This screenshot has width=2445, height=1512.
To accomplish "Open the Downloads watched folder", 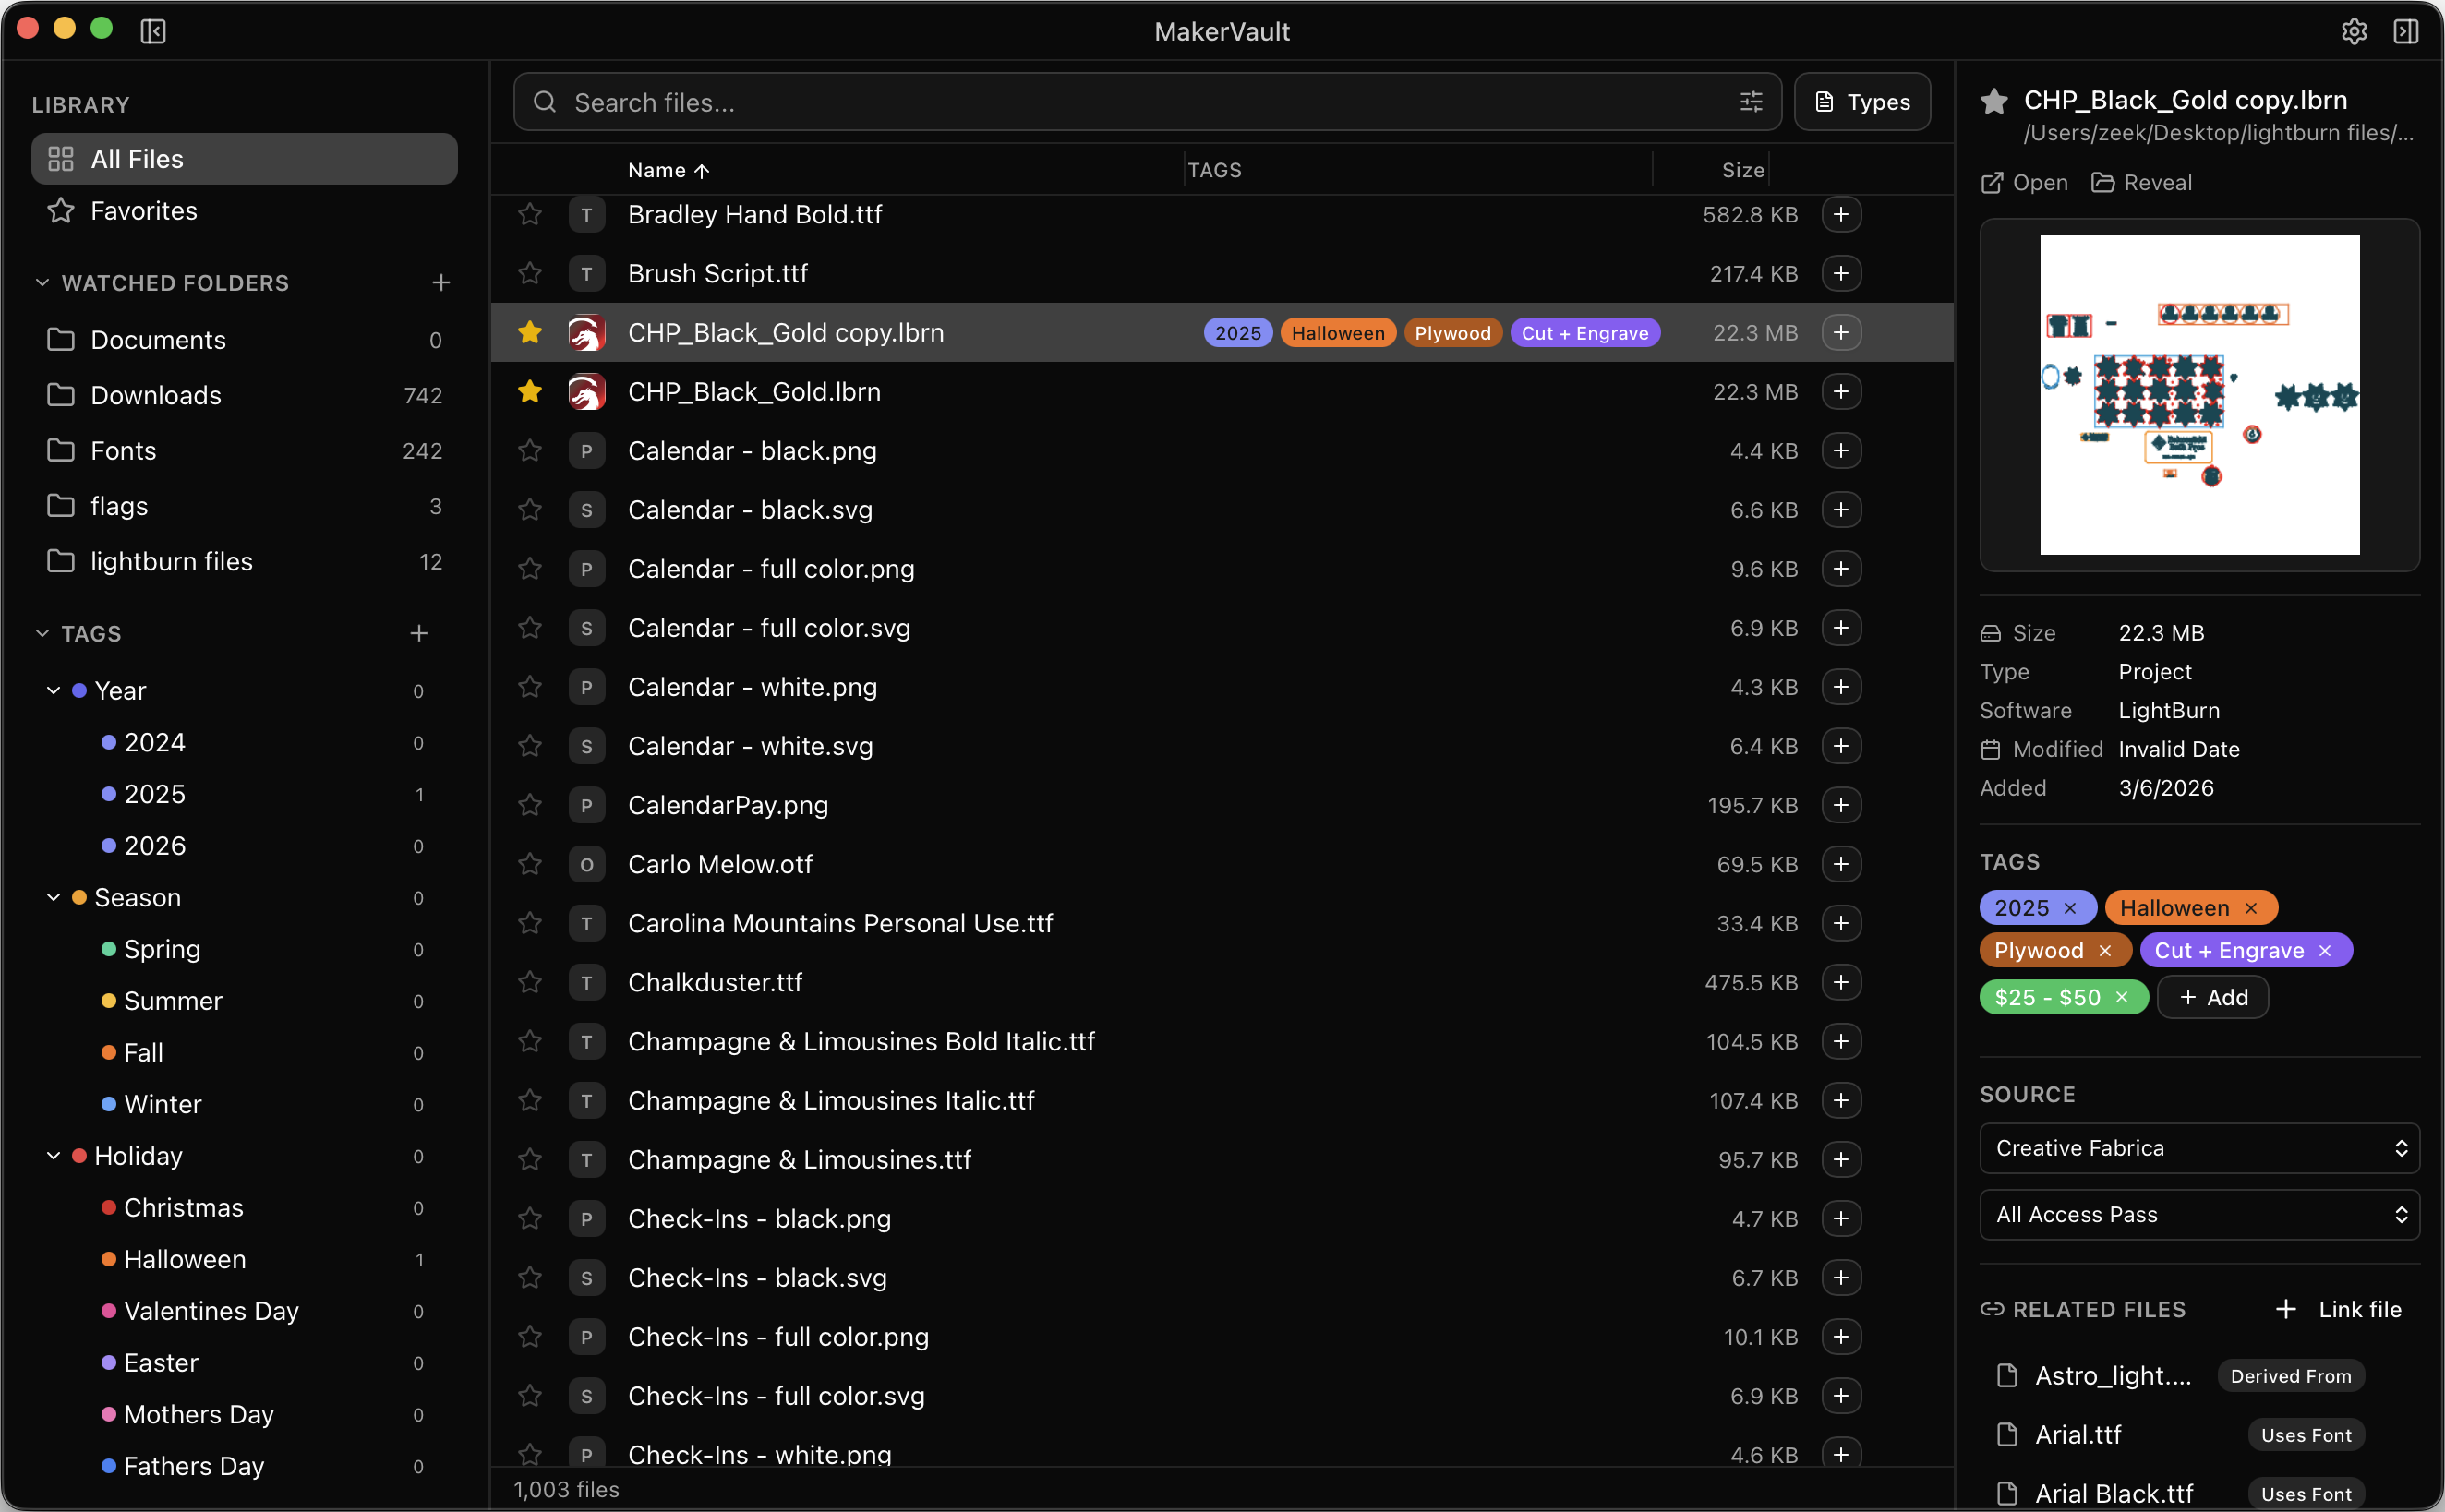I will click(x=156, y=395).
